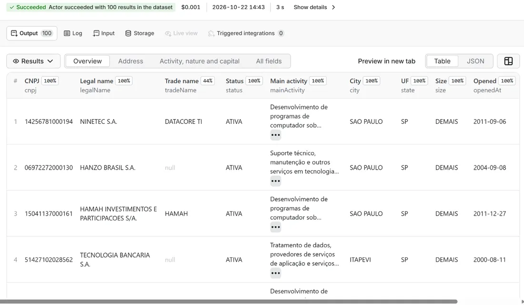
Task: Expand main activity for TECNOLOGIA BANCARIA row
Action: click(276, 273)
